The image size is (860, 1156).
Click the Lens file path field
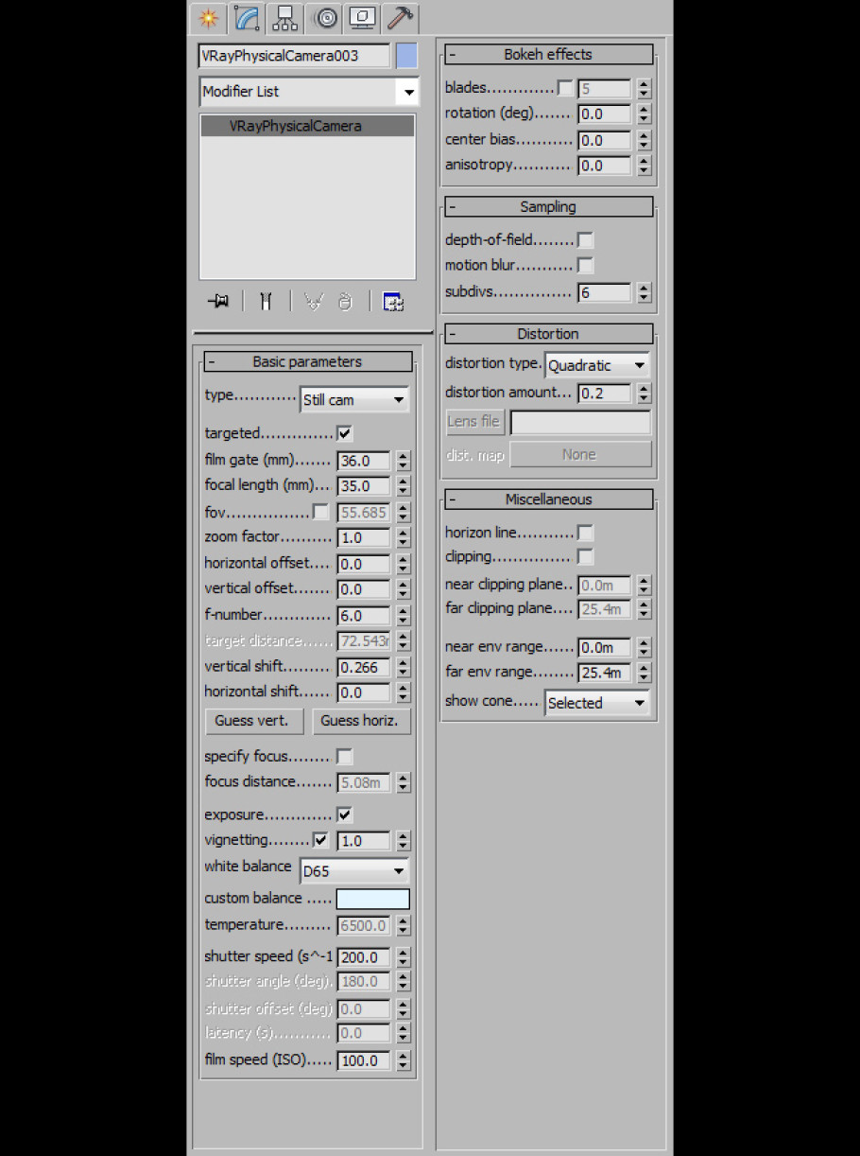580,422
